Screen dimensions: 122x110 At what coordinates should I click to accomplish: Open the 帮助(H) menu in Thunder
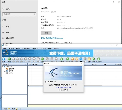pyautogui.click(x=56, y=48)
